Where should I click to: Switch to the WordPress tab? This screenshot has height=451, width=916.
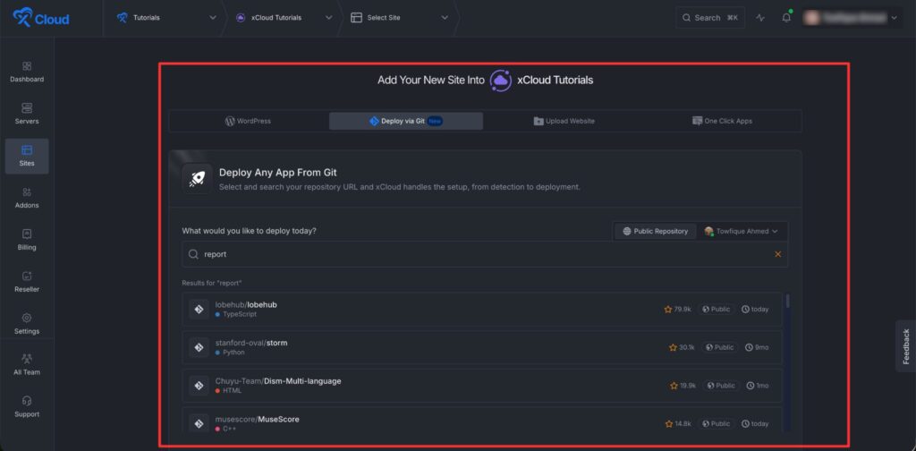pyautogui.click(x=249, y=121)
